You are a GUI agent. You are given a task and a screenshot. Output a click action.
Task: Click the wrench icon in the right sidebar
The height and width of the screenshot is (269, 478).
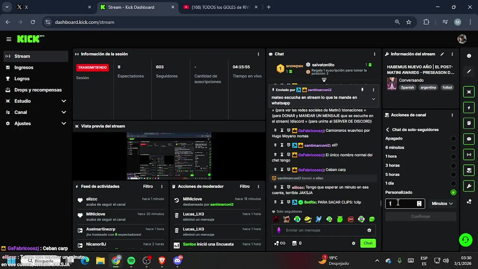[x=469, y=186]
